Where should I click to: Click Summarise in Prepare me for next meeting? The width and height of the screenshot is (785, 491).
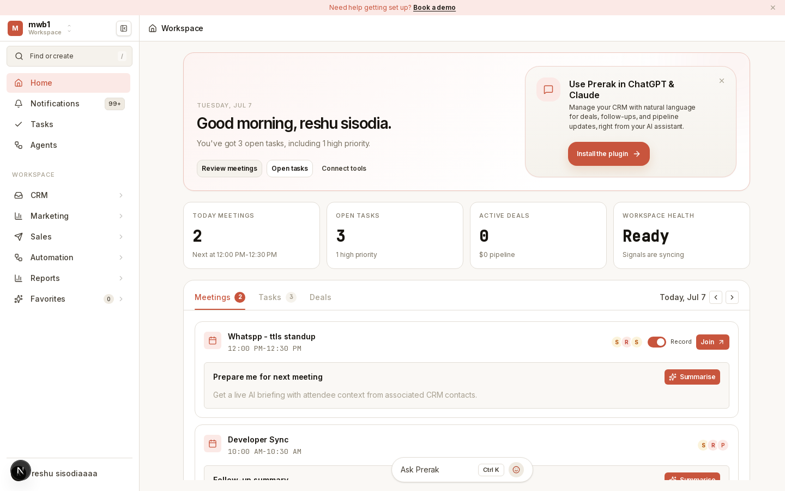pos(692,377)
